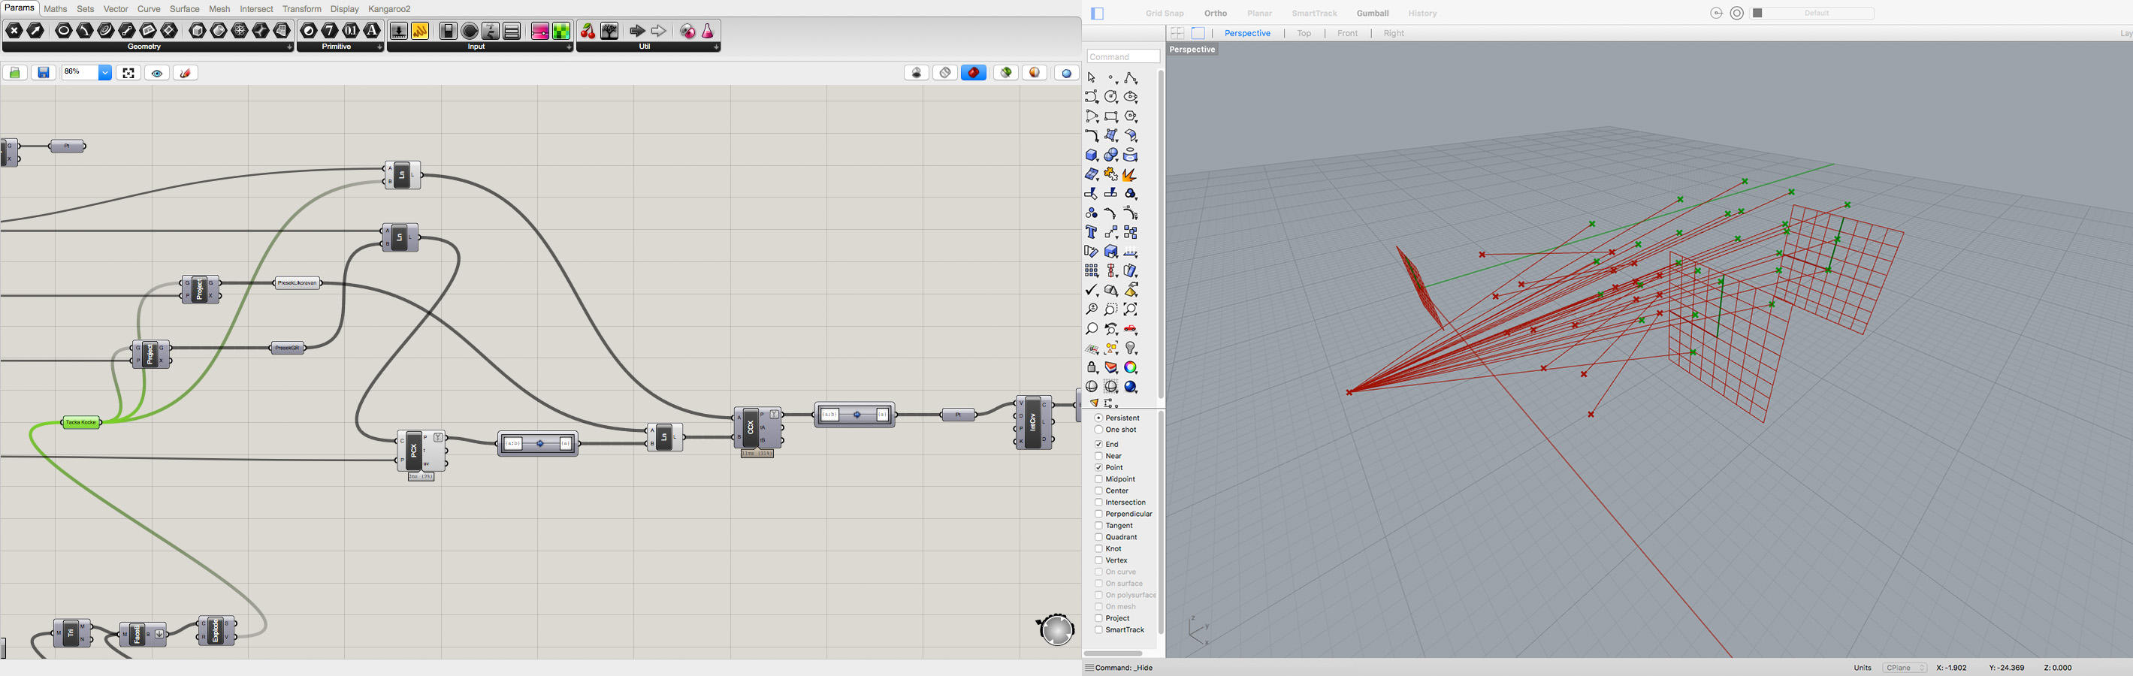Toggle Rhino left sidebar panel icon

pyautogui.click(x=1098, y=14)
